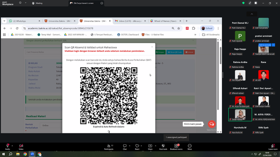This screenshot has height=157, width=280.
Task: Expand chat options arrow
Action: click(129, 146)
